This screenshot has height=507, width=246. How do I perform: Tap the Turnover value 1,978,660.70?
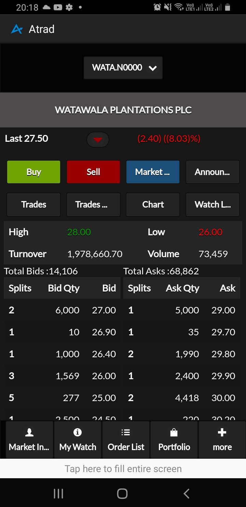click(x=95, y=254)
